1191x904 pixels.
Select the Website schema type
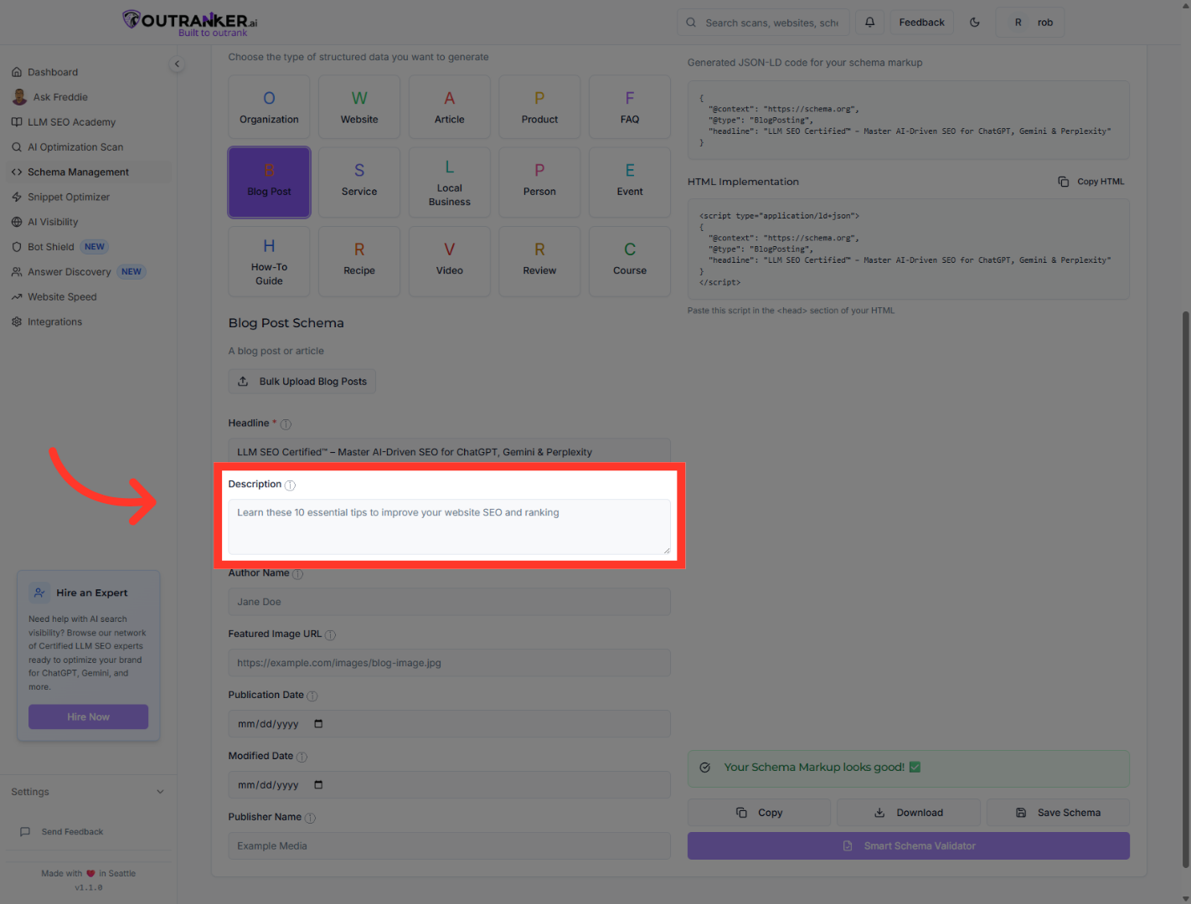(359, 107)
